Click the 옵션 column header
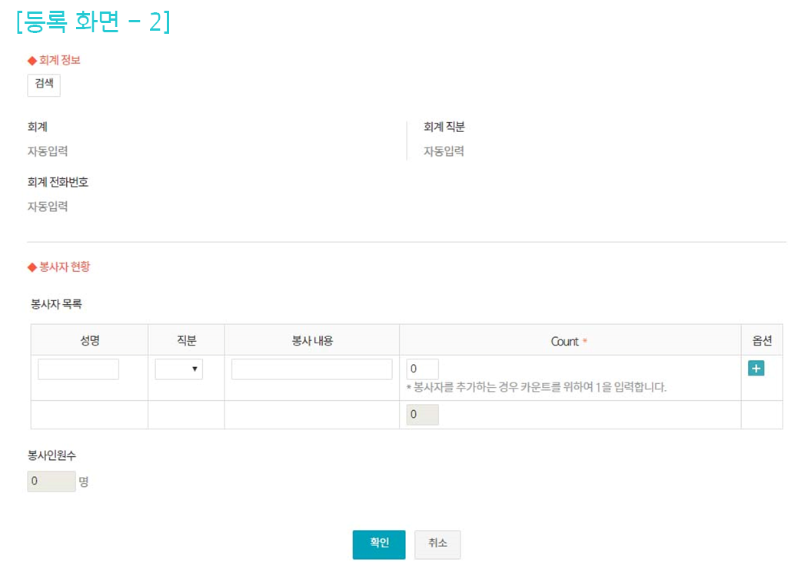The height and width of the screenshot is (566, 788). [761, 340]
